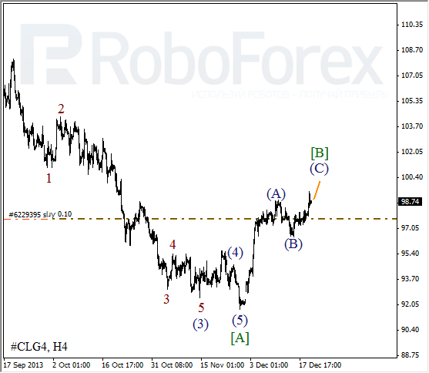429x373 pixels.
Task: Click the red wave label 5
Action: point(201,307)
